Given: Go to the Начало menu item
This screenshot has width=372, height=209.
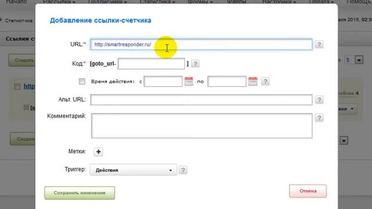Looking at the screenshot, I should point(16,2).
